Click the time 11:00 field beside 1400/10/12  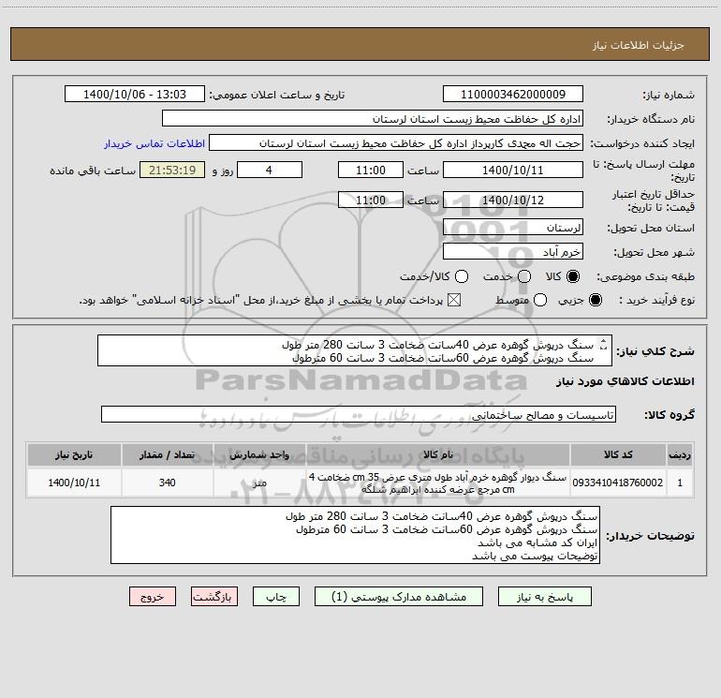[x=371, y=200]
